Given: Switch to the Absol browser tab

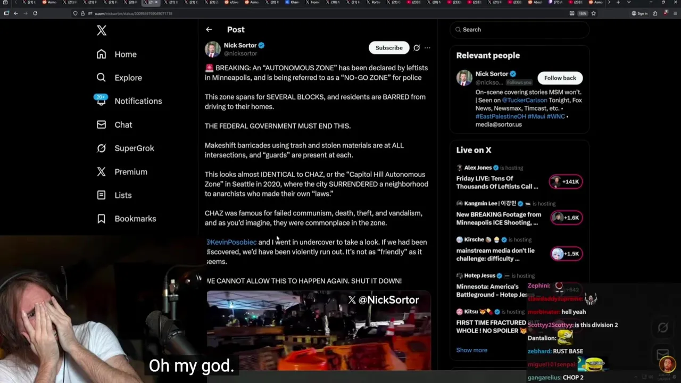Looking at the screenshot, I should [x=536, y=2].
